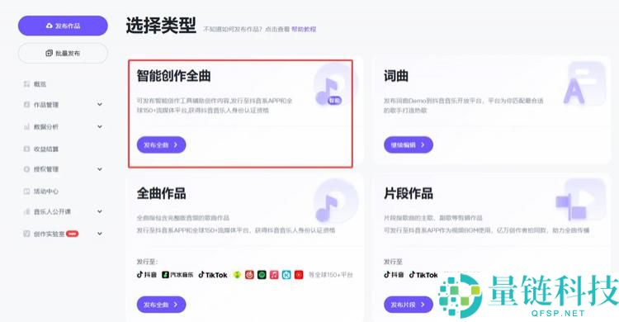Click the 作品管理 sidebar icon

26,105
